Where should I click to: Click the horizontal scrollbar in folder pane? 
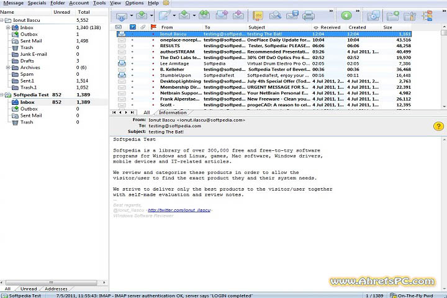tap(52, 282)
